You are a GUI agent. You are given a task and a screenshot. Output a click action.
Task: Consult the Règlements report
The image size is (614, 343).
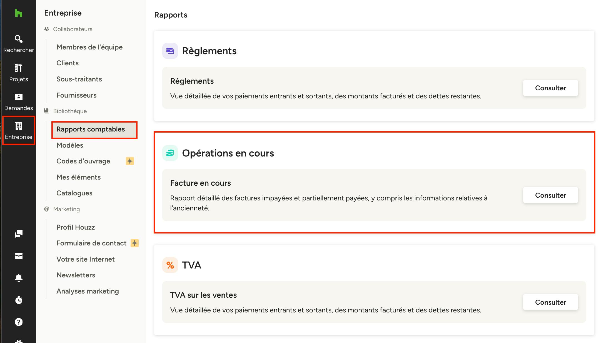pos(550,88)
